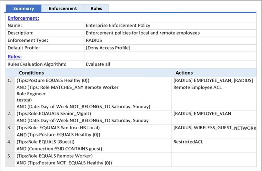Screen dimensions: 262x171
Task: Select rule 1 Posture EQUALS Healthy condition
Action: (53, 80)
